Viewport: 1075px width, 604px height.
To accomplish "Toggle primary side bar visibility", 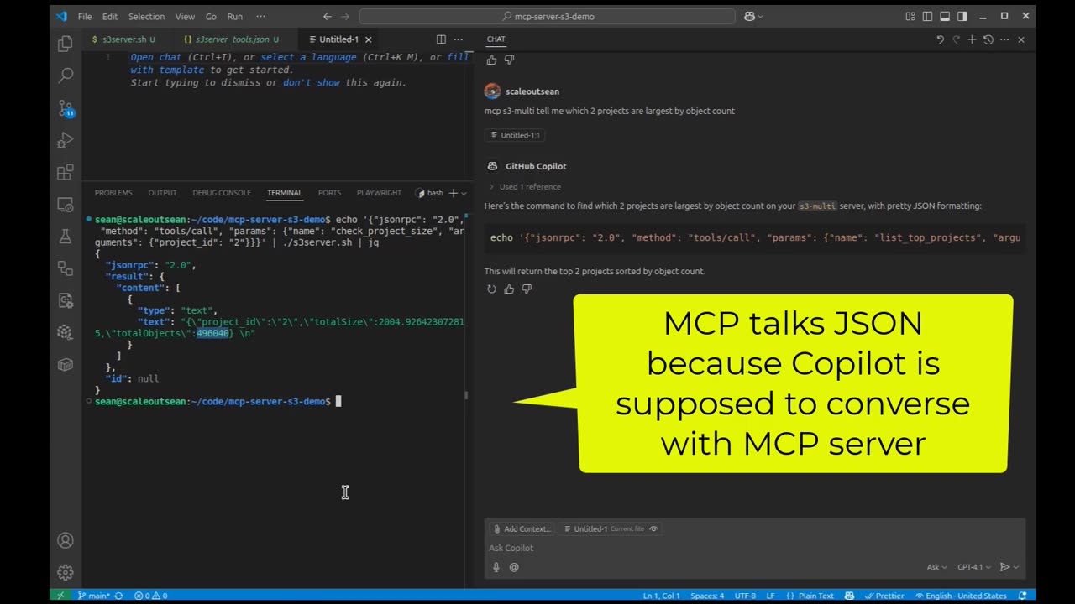I will coord(927,16).
